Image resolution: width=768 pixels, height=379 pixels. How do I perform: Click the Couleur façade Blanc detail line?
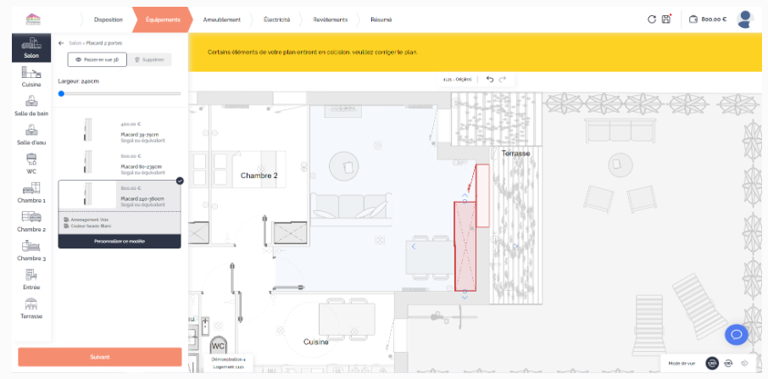[x=88, y=226]
